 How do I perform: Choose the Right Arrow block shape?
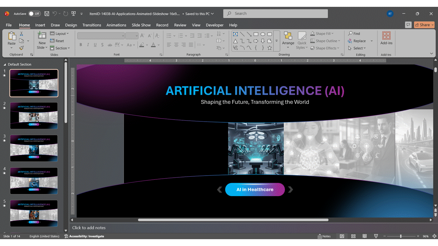point(256,41)
